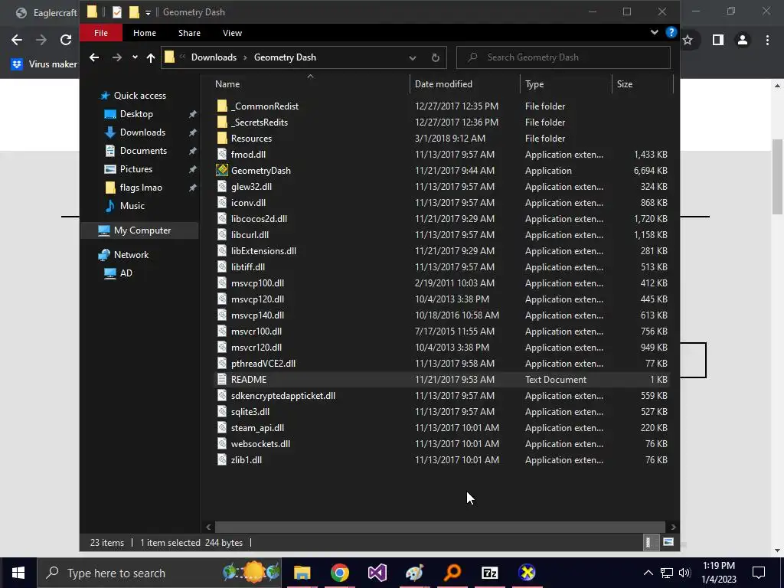Select the AD network computer
Image resolution: width=784 pixels, height=588 pixels.
pyautogui.click(x=126, y=273)
